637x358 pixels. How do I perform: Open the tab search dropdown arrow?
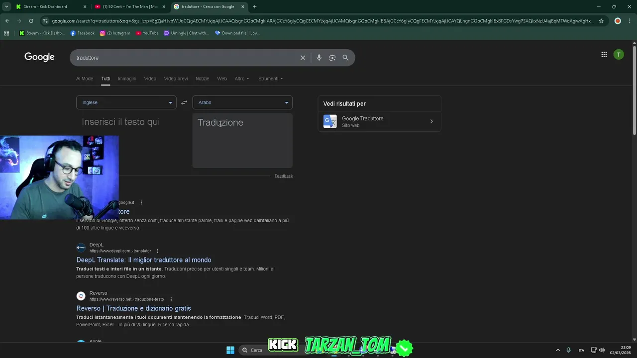click(x=6, y=6)
